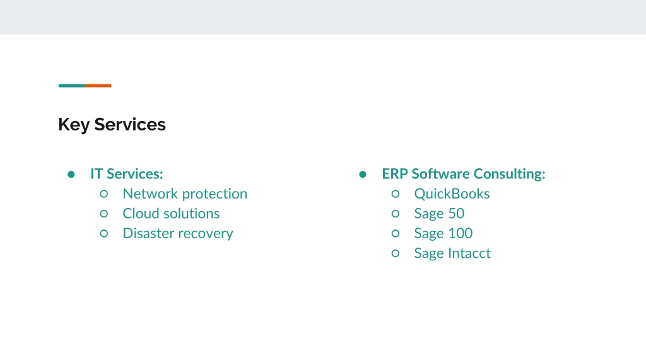Select the Sage 50 text
The height and width of the screenshot is (363, 646).
click(x=439, y=214)
